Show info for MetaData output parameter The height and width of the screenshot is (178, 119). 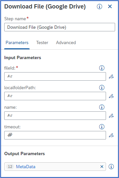tap(111, 167)
